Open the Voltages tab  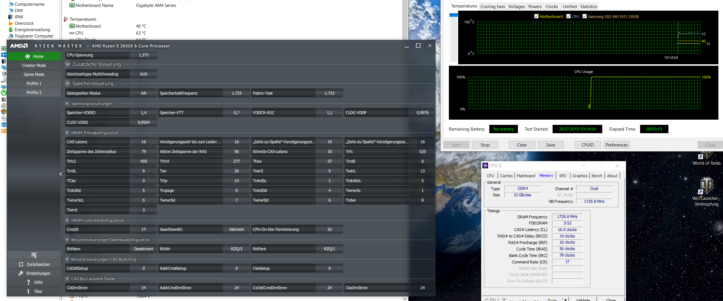(x=516, y=6)
